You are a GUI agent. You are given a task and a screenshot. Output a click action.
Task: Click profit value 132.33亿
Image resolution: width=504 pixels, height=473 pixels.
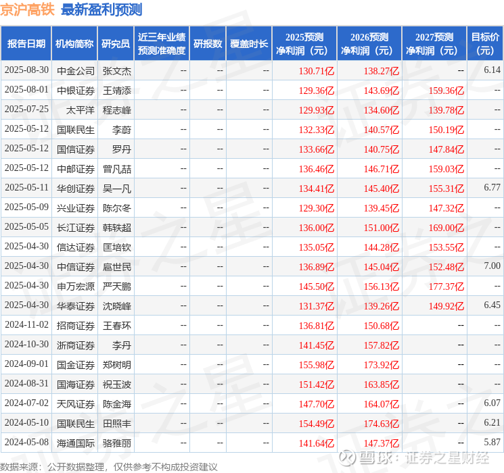tap(317, 130)
